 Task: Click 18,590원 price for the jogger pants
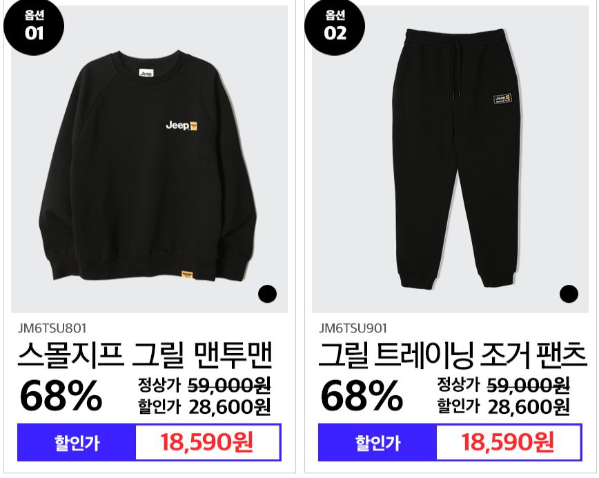[508, 442]
